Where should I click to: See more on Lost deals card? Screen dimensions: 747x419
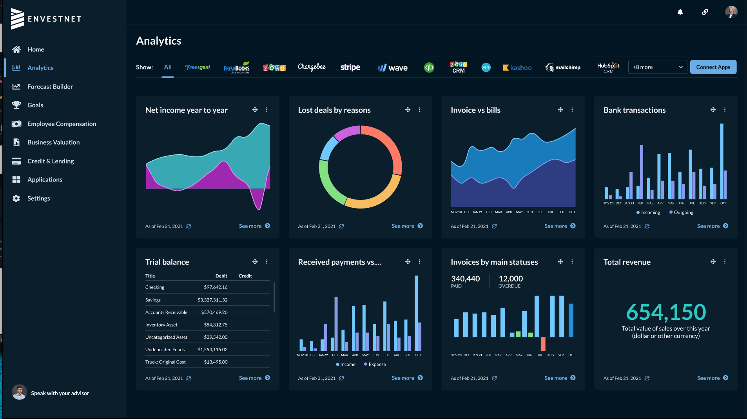(407, 226)
